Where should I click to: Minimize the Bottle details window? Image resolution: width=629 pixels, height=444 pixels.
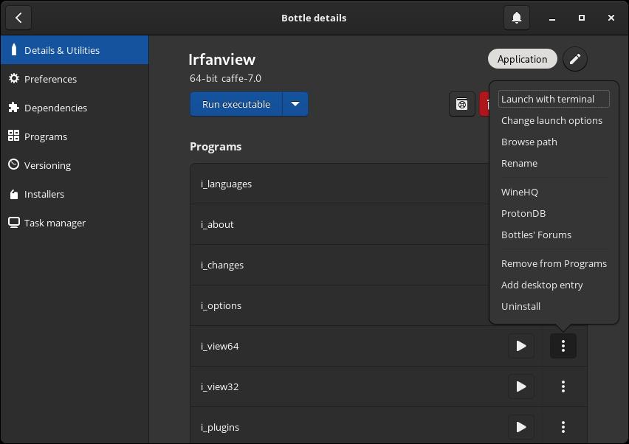pyautogui.click(x=552, y=18)
